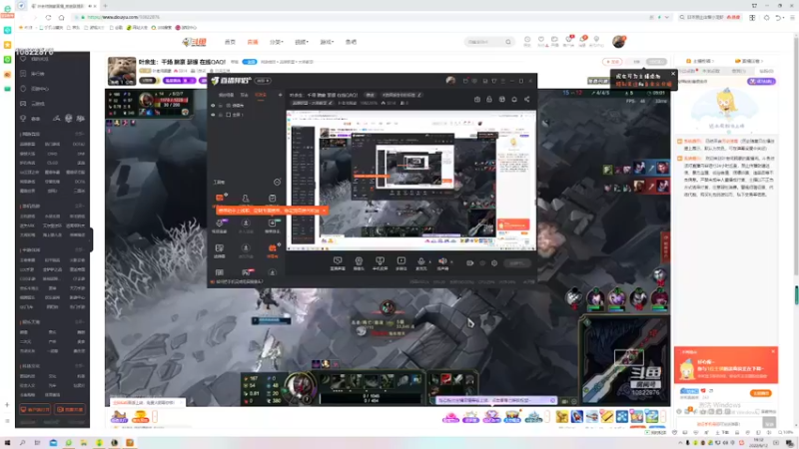Toggle the record camera icon near settings
Screen dimensions: 799x449
pyautogui.click(x=469, y=263)
